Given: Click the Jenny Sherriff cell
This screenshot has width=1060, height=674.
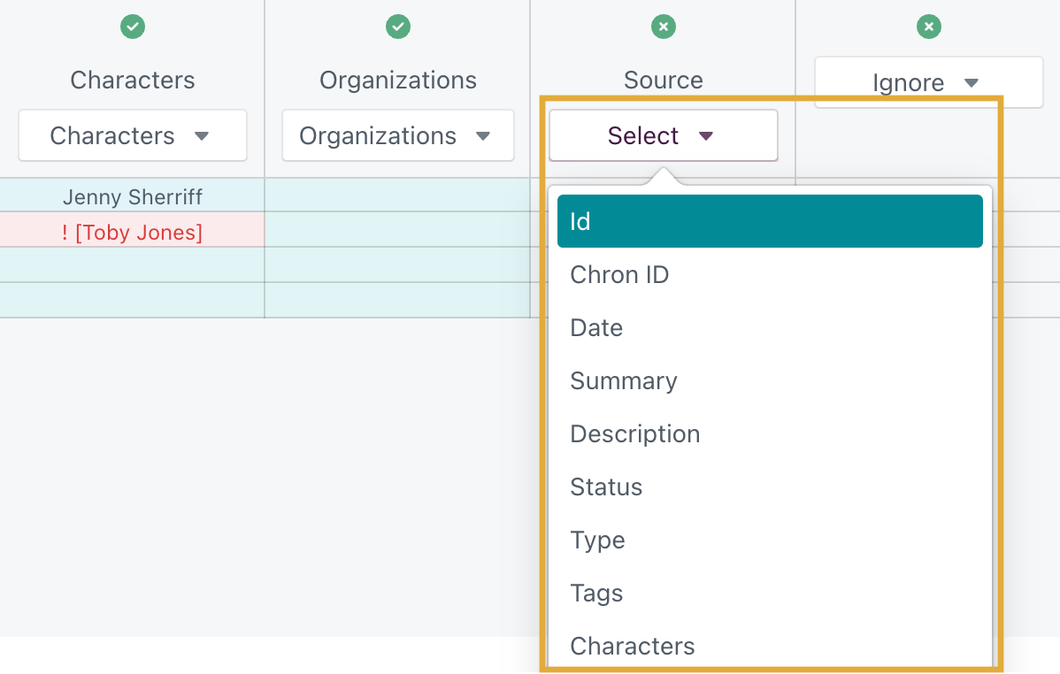Looking at the screenshot, I should coord(133,196).
